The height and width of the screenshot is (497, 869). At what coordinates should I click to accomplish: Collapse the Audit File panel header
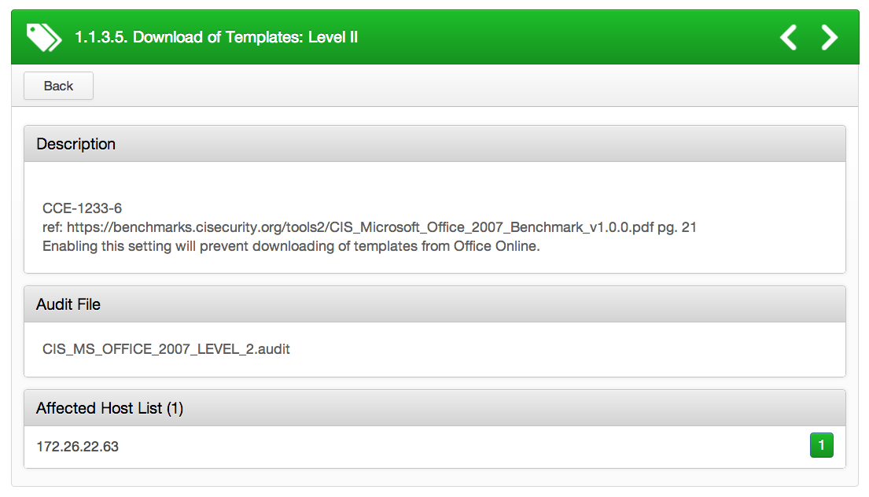tap(434, 304)
